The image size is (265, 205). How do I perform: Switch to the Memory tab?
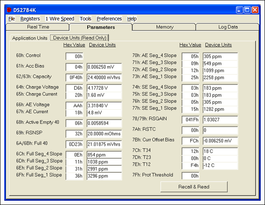click(165, 27)
